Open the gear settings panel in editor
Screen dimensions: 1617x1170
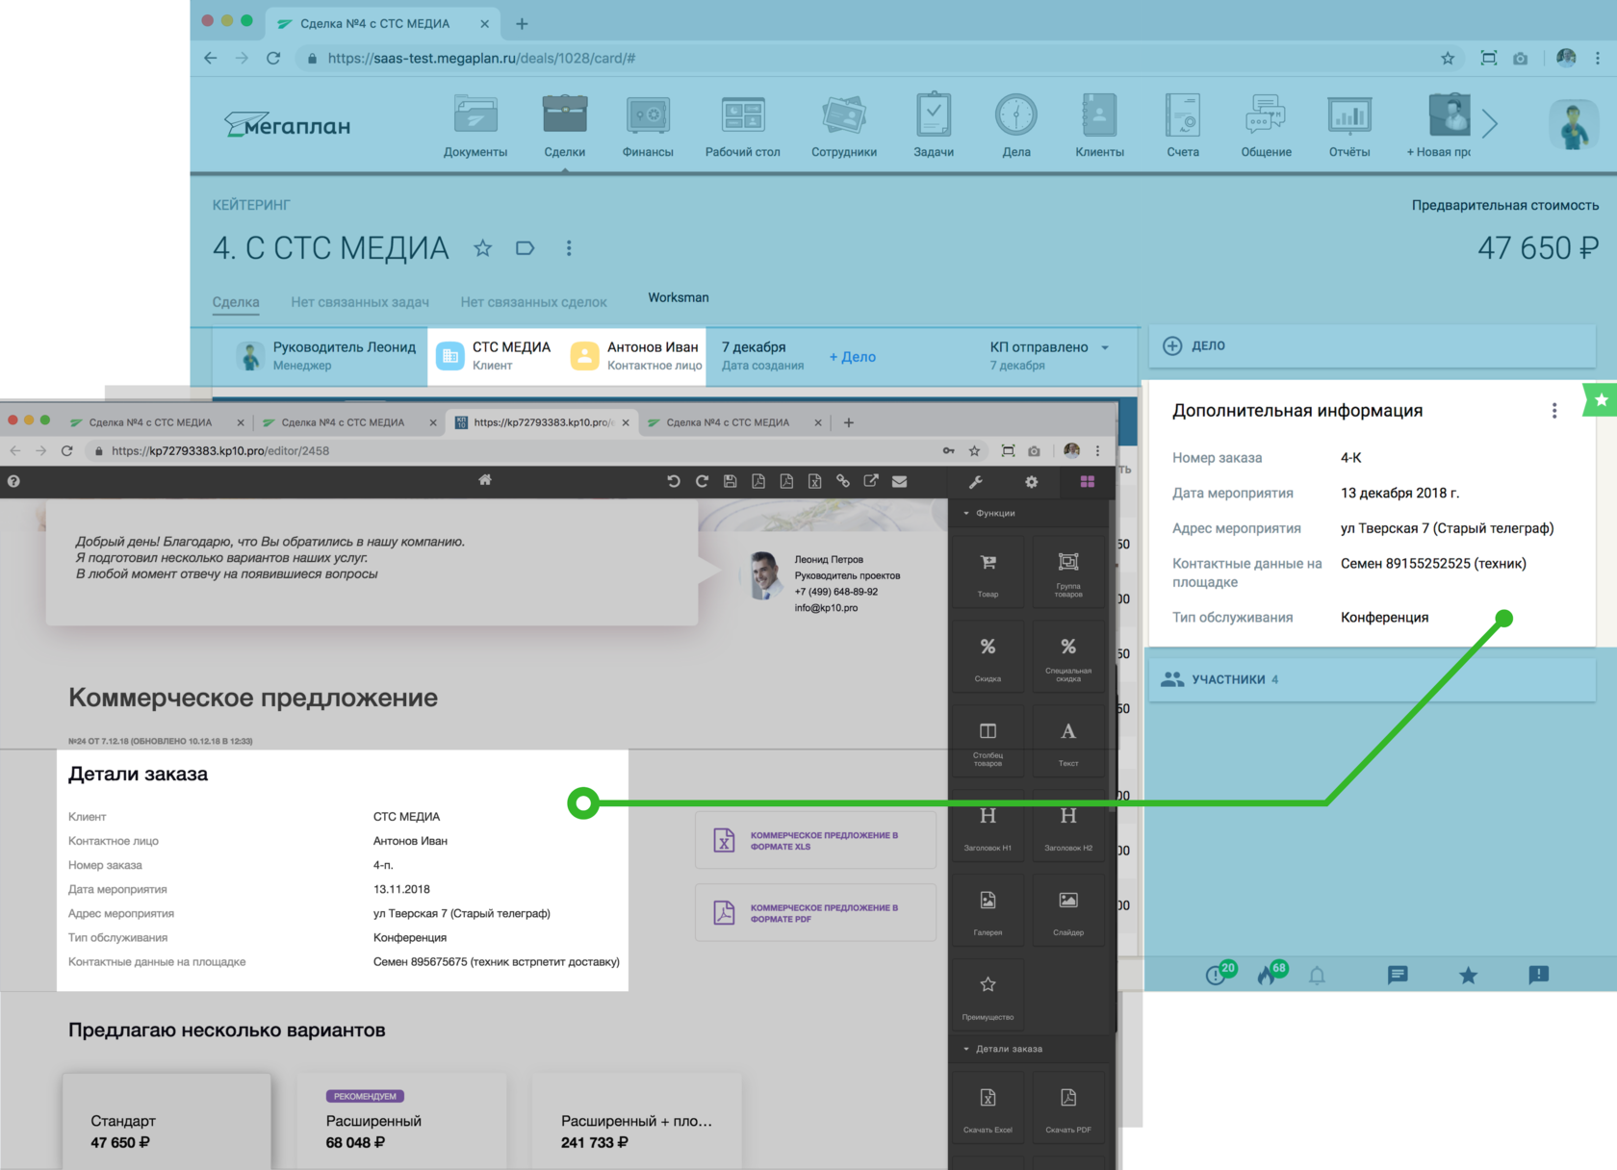pyautogui.click(x=1032, y=482)
